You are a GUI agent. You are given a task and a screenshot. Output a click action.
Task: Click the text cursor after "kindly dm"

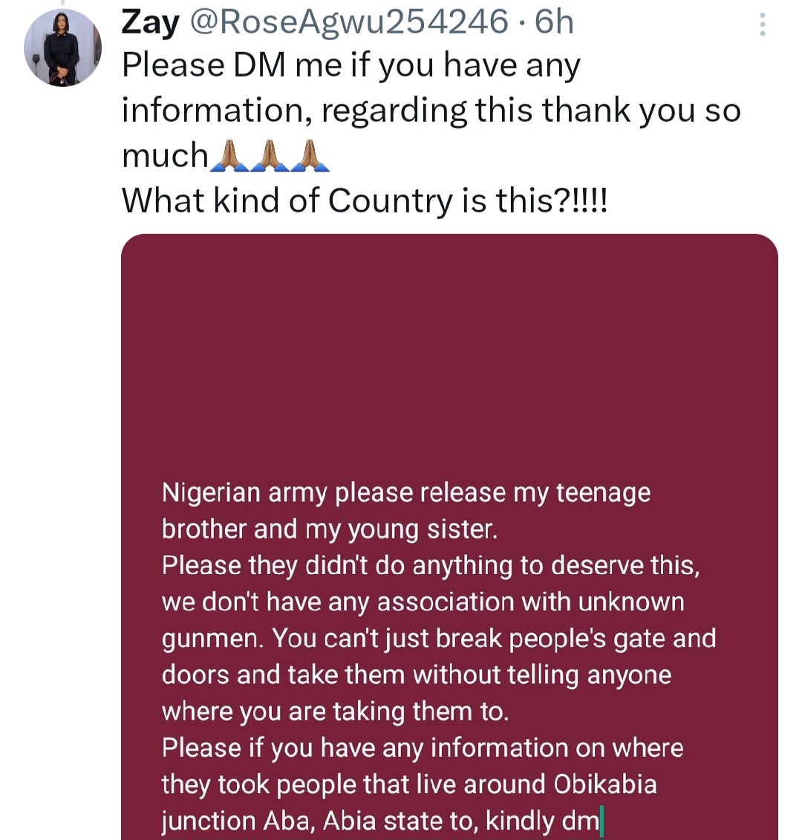click(x=601, y=821)
